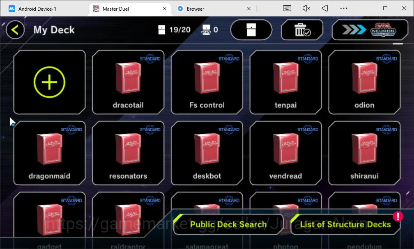This screenshot has height=249, width=414.
Task: Open the resonators deck
Action: [x=128, y=153]
